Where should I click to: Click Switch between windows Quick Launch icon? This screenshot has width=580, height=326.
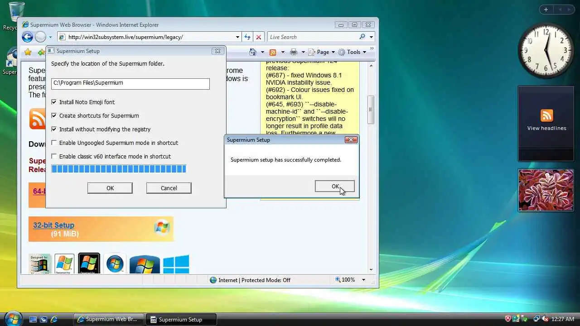[x=43, y=319]
